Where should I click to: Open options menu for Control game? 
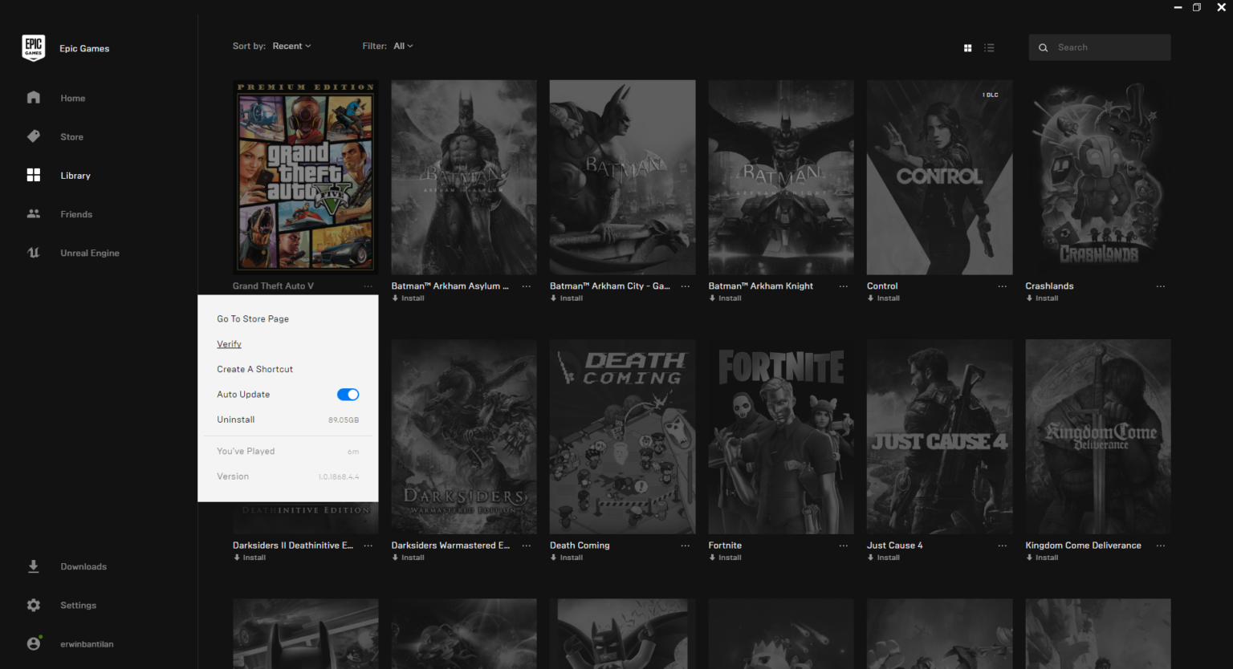[x=1002, y=286]
